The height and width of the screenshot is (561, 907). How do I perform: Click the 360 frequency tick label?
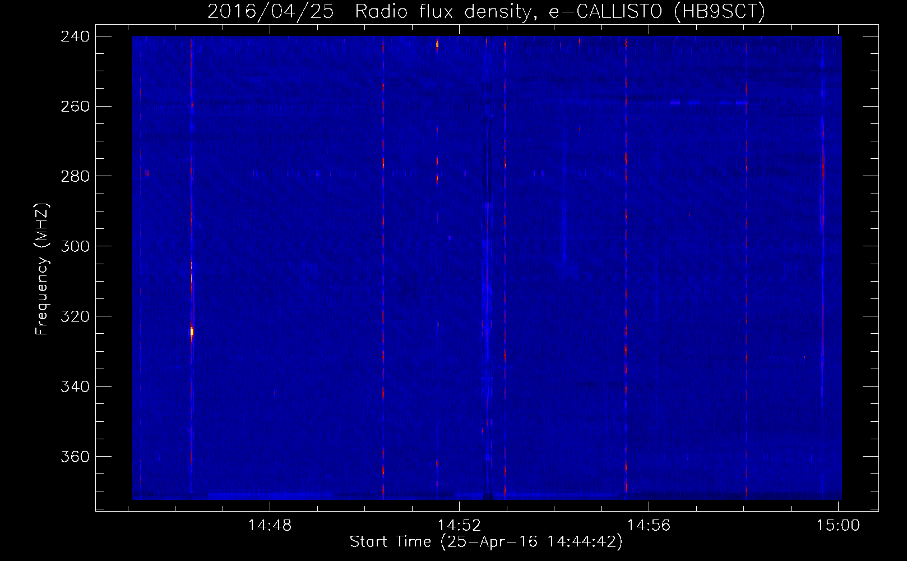click(x=75, y=457)
